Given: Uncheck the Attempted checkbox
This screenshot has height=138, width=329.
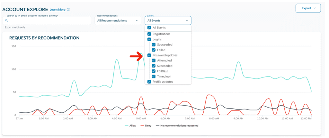Looking at the screenshot, I should pos(154,61).
